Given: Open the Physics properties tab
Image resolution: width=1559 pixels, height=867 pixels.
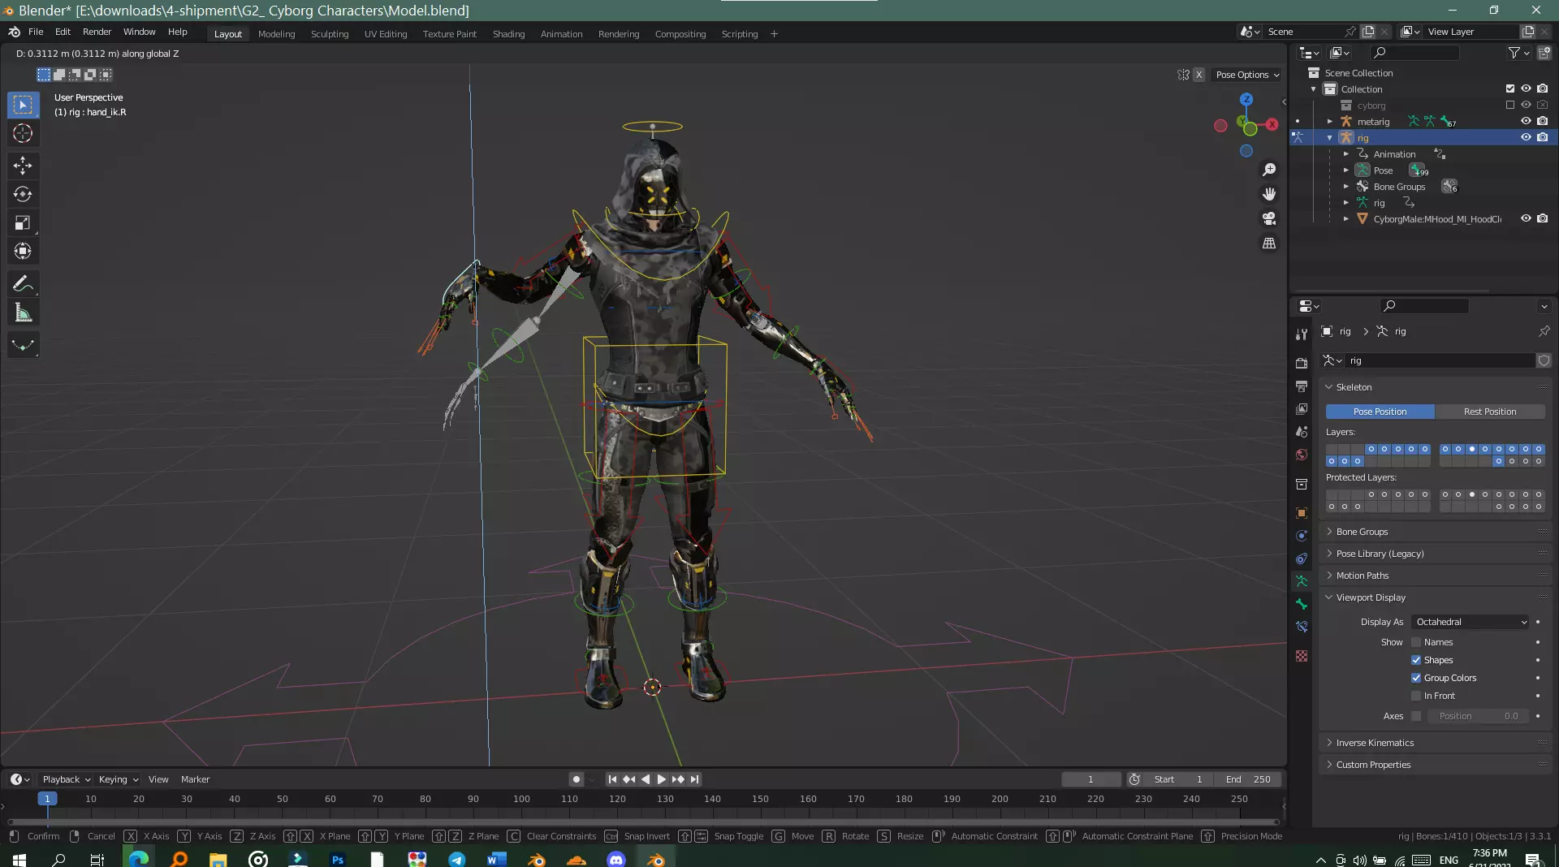Looking at the screenshot, I should click(x=1302, y=536).
